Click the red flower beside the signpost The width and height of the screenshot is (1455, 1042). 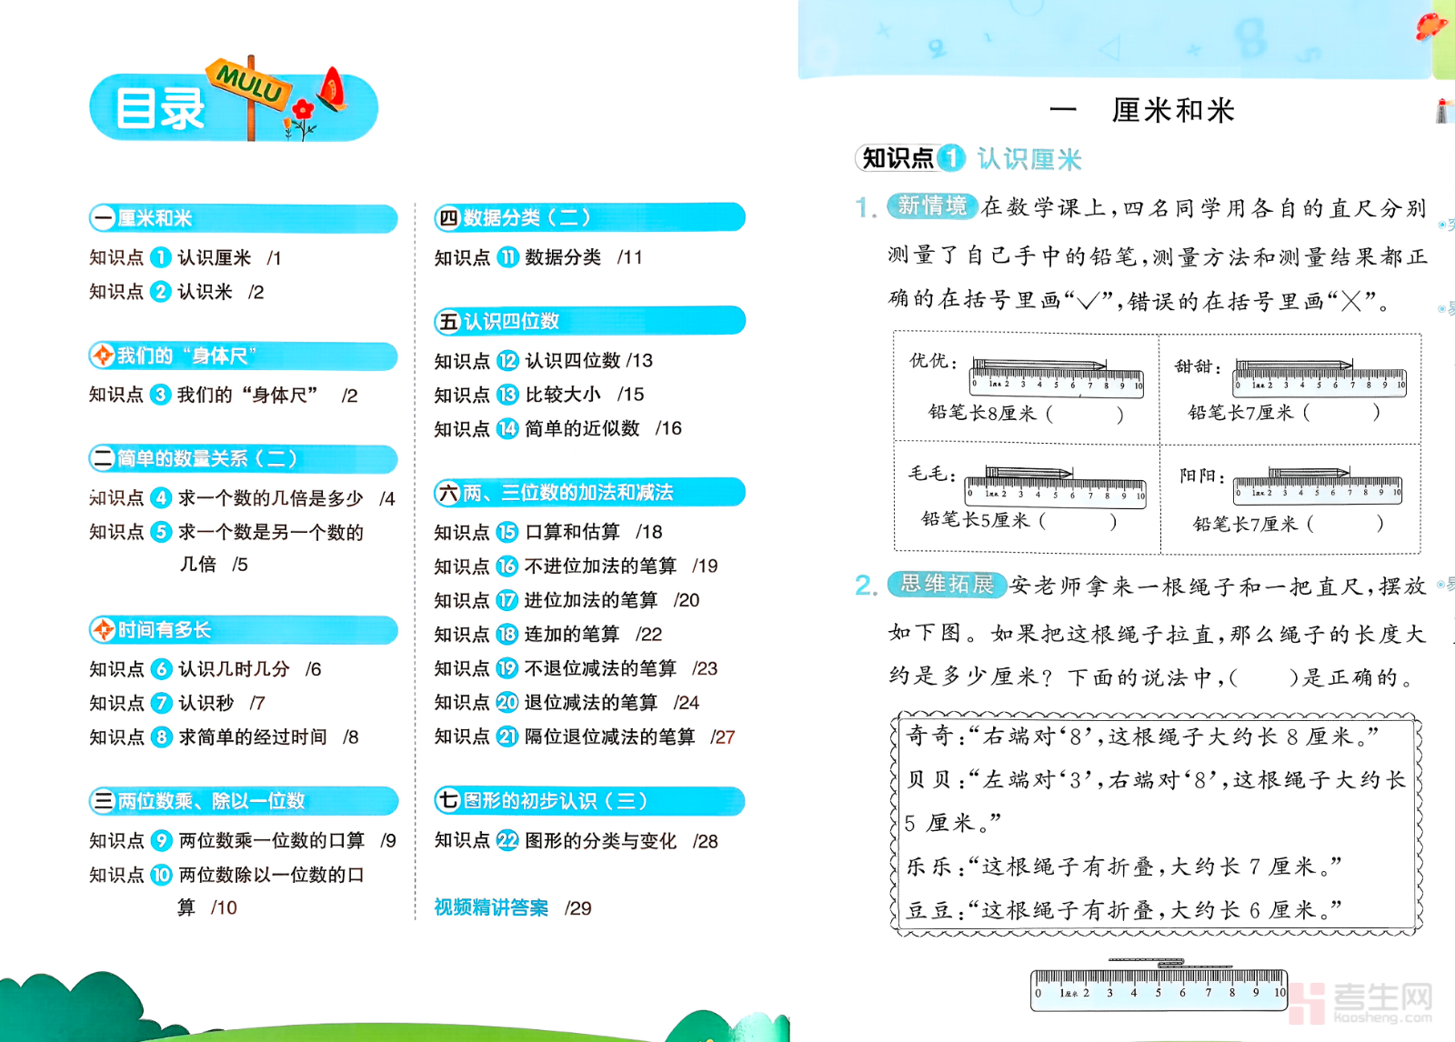point(302,112)
